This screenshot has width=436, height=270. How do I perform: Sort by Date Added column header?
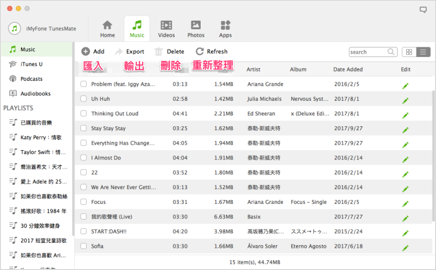tap(348, 69)
